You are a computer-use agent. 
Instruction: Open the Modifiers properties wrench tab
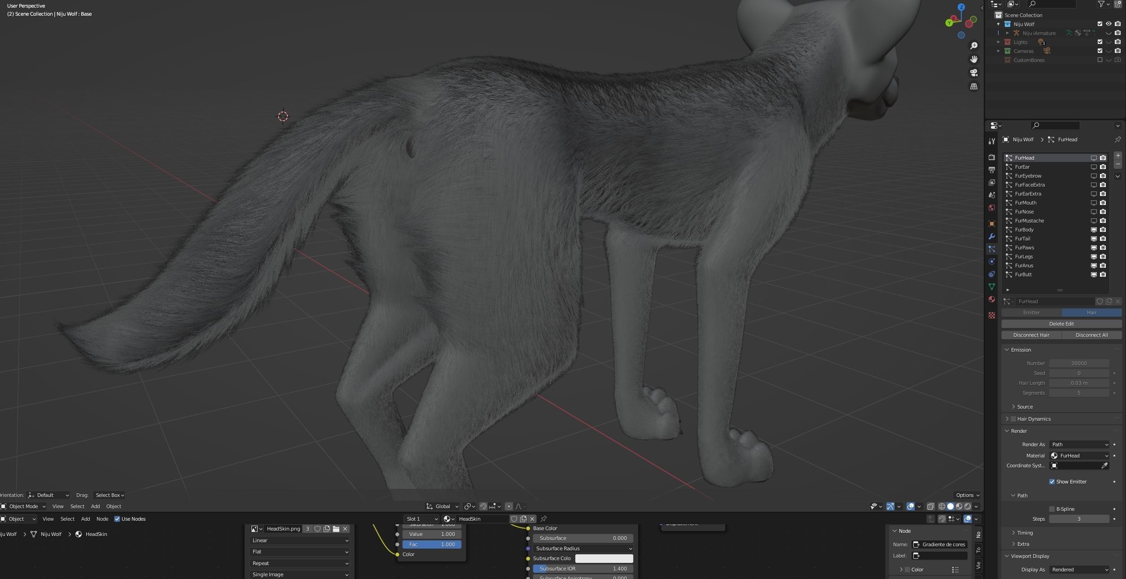992,236
